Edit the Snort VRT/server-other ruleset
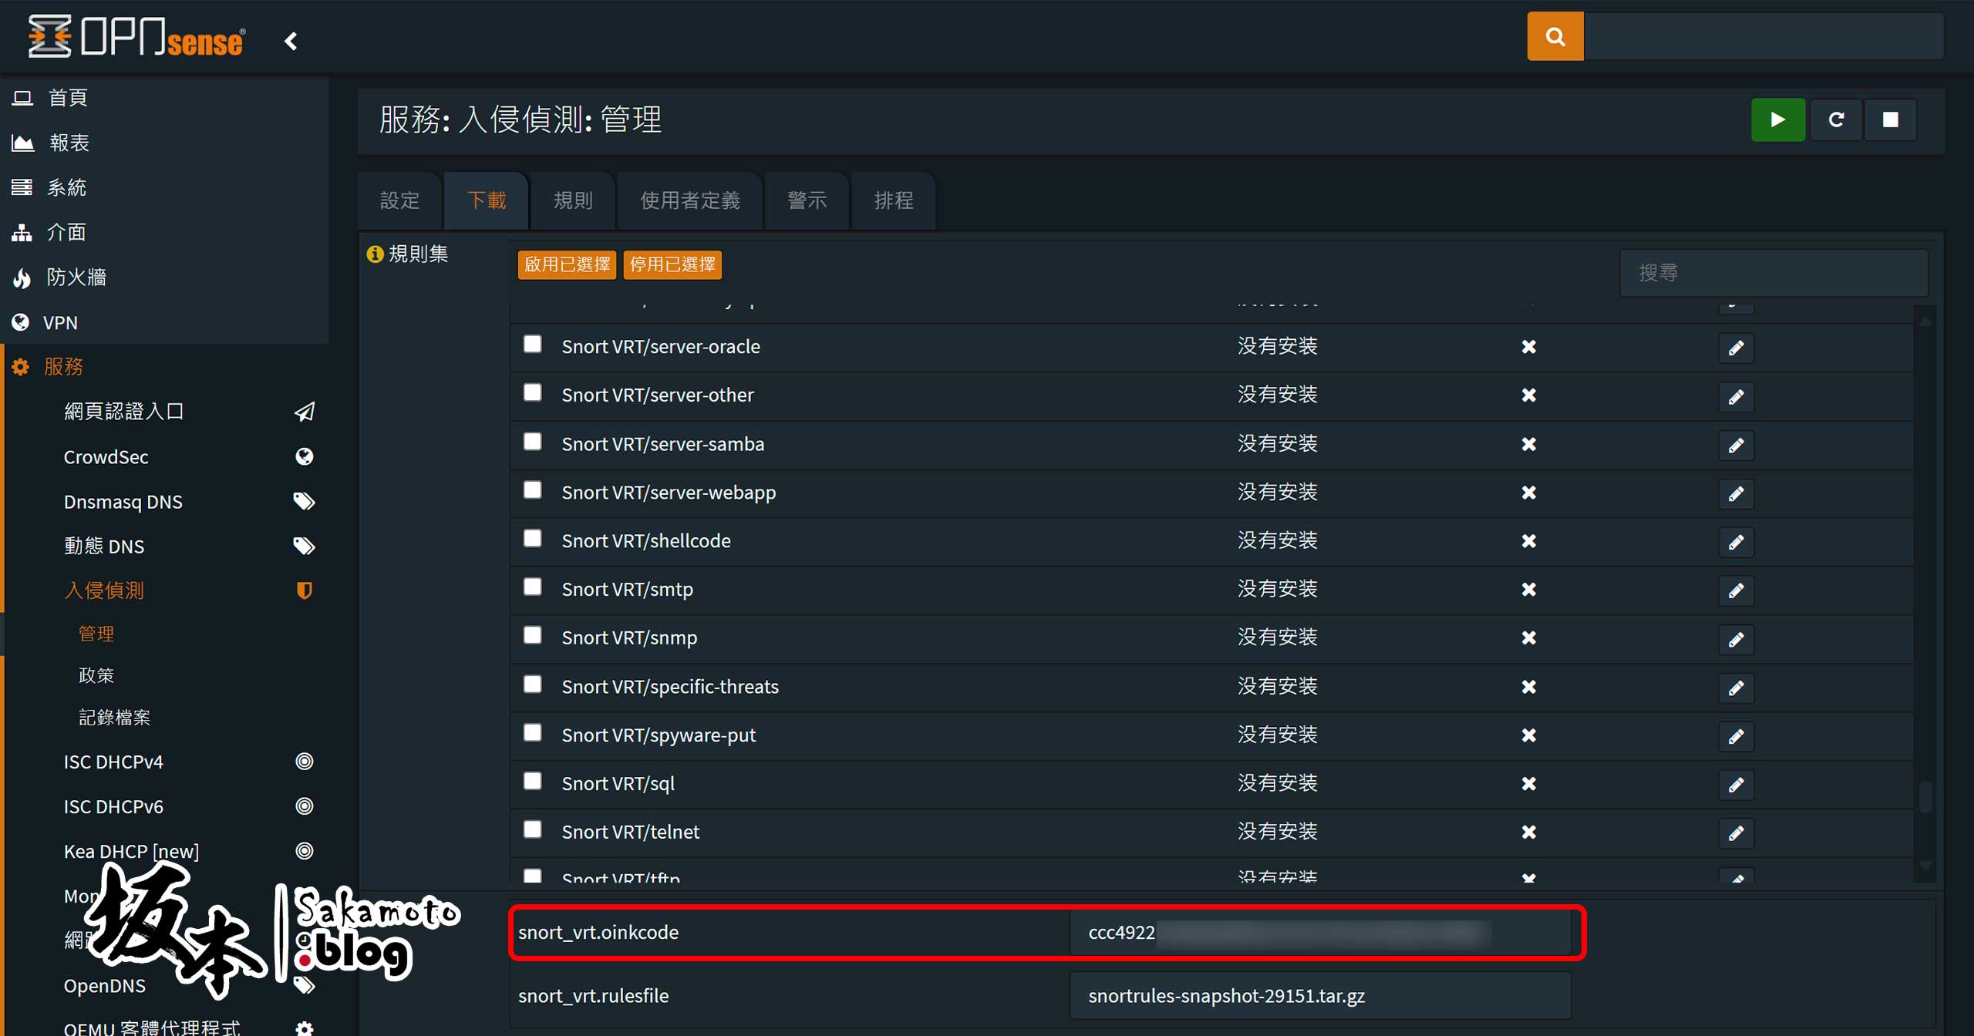 (x=1736, y=396)
